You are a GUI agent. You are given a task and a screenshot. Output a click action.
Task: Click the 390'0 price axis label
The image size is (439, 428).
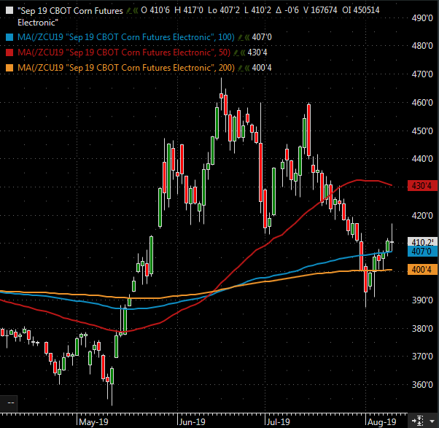422,300
